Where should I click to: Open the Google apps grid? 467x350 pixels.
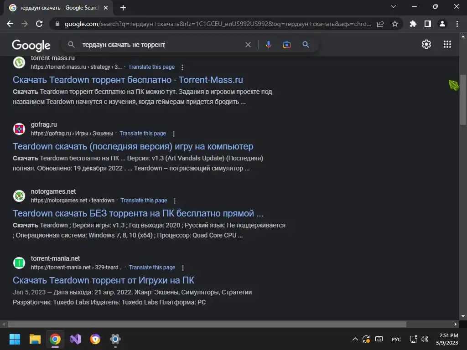coord(447,44)
